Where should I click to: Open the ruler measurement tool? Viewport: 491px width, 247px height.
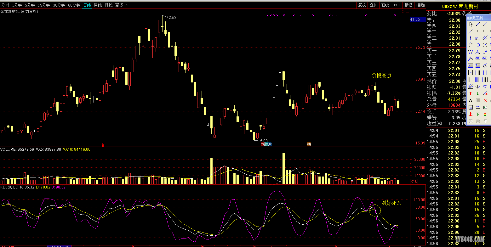478,107
